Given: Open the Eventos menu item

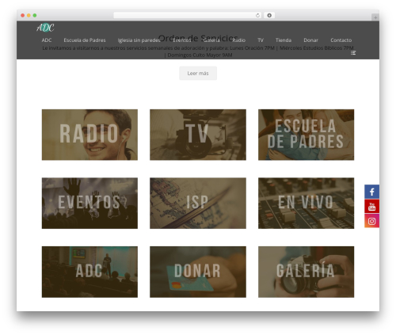Looking at the screenshot, I should [x=182, y=40].
